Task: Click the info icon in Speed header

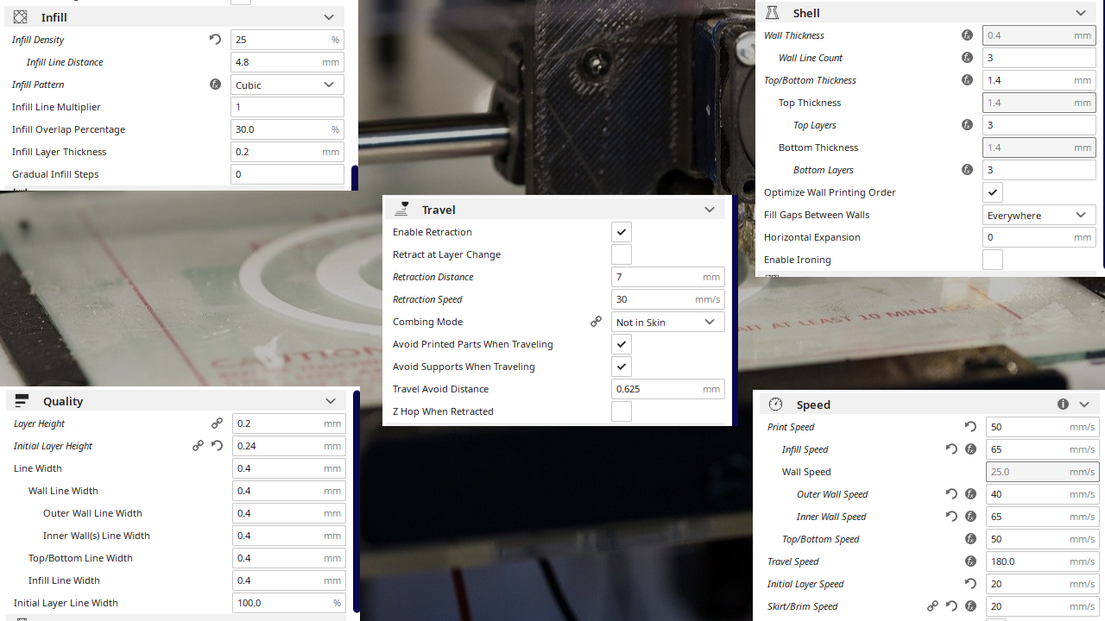Action: click(1063, 404)
